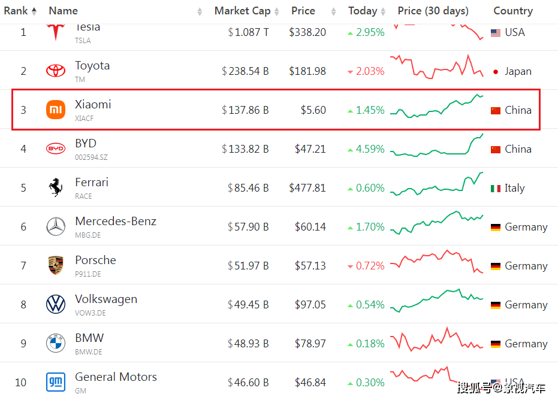
Task: Sort the table by Rank arrows
Action: click(34, 11)
